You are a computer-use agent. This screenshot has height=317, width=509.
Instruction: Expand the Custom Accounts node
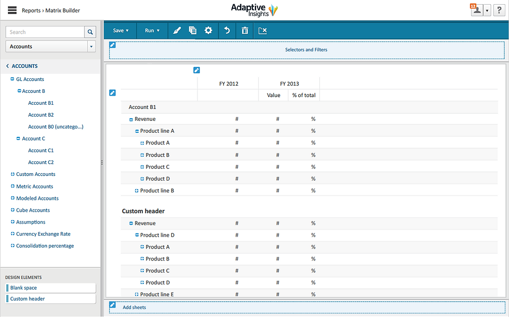(x=12, y=174)
